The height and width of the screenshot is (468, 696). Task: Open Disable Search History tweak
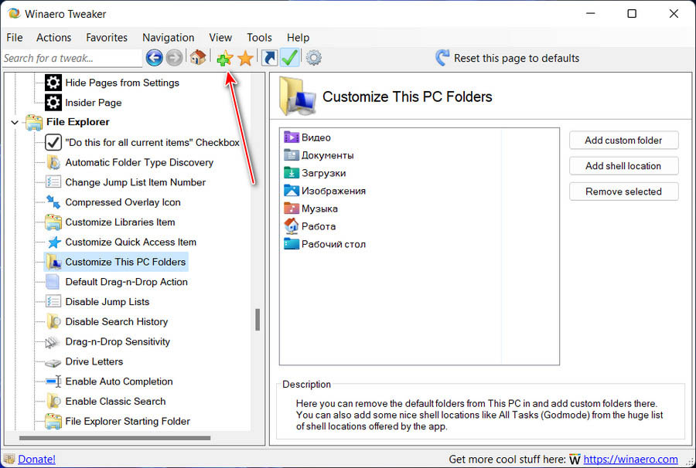pos(117,322)
